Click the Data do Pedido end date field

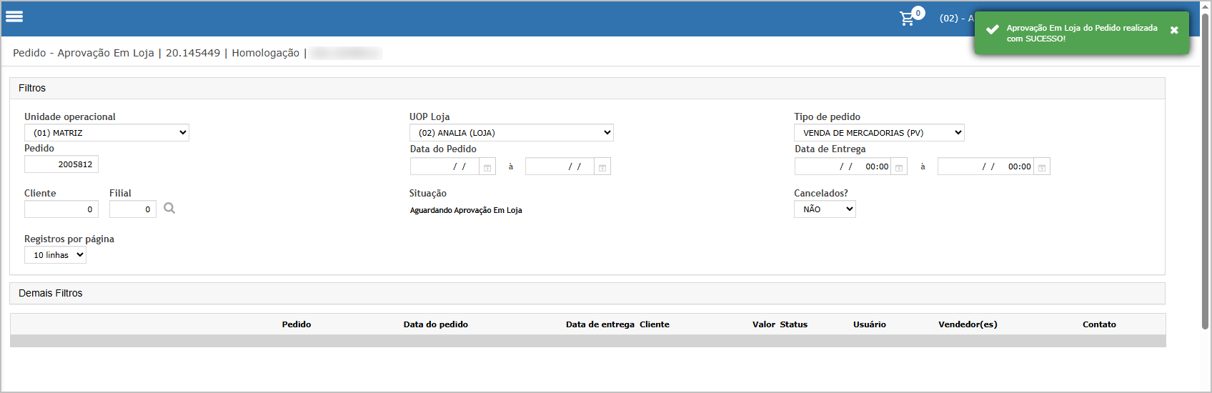coord(560,166)
